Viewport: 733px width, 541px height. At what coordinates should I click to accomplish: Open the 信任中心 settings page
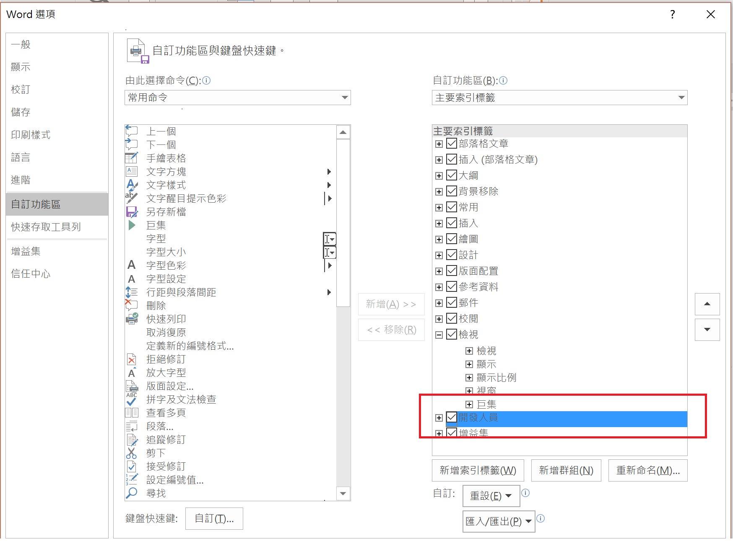30,273
